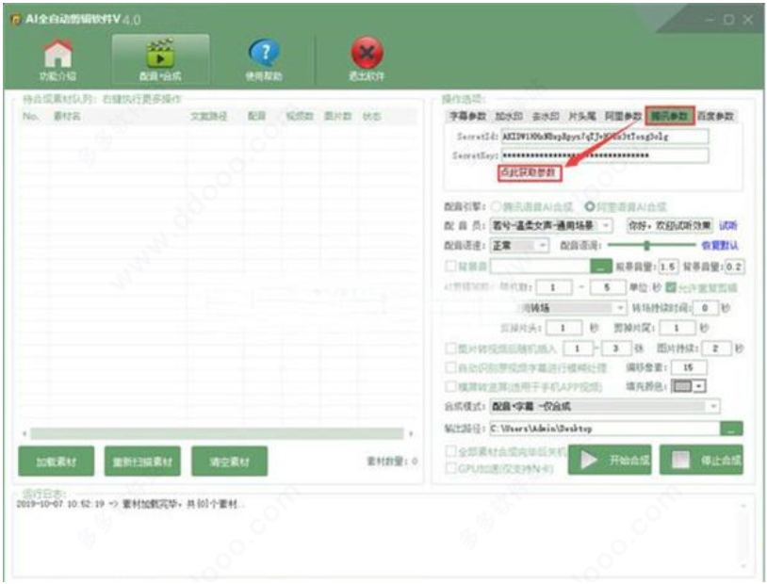Adjust the 配音语调 pitch slider handle
767x584 pixels.
646,245
